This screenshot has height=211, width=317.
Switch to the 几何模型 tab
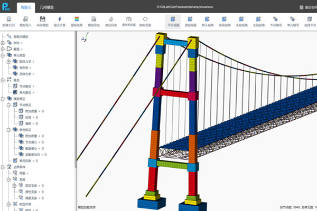tap(48, 7)
